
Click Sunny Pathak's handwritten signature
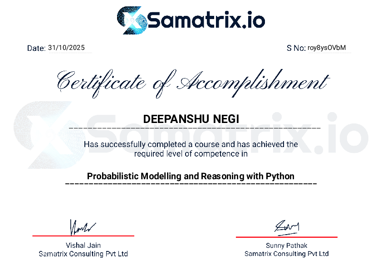pos(287,226)
